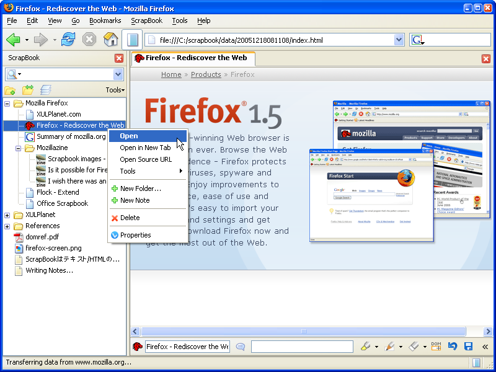496x372 pixels.
Task: Click the horizontal scrollbar thumb
Action: [303, 332]
